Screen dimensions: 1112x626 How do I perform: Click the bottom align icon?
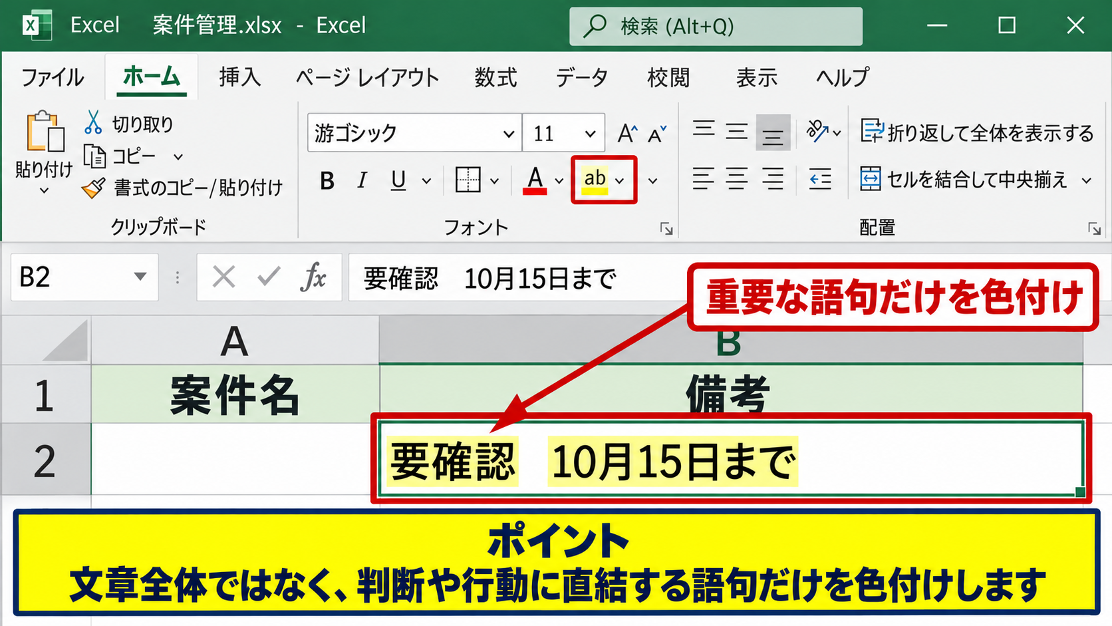point(773,132)
